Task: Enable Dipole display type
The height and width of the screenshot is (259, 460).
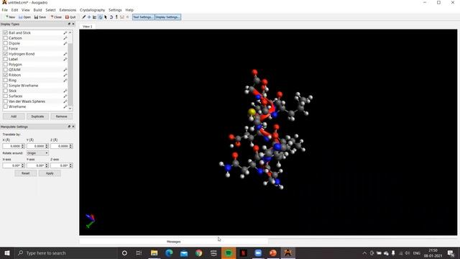Action: (6, 43)
